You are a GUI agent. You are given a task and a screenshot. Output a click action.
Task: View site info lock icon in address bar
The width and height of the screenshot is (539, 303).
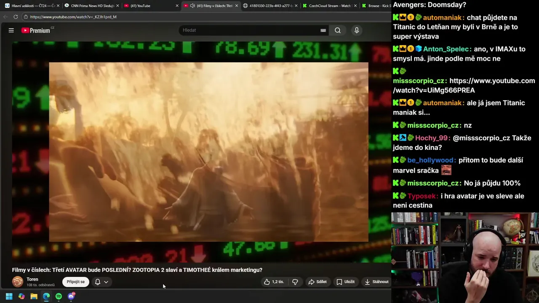pyautogui.click(x=26, y=17)
